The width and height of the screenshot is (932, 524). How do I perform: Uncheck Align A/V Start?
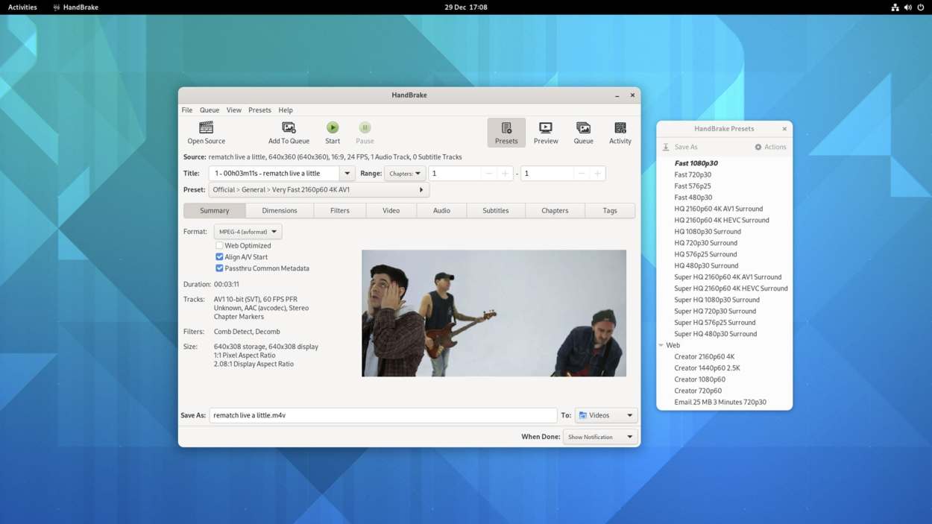pos(219,256)
